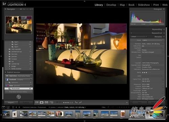This screenshot has width=169, height=122.
Task: Switch to Compare view in toolbar
Action: (46, 102)
